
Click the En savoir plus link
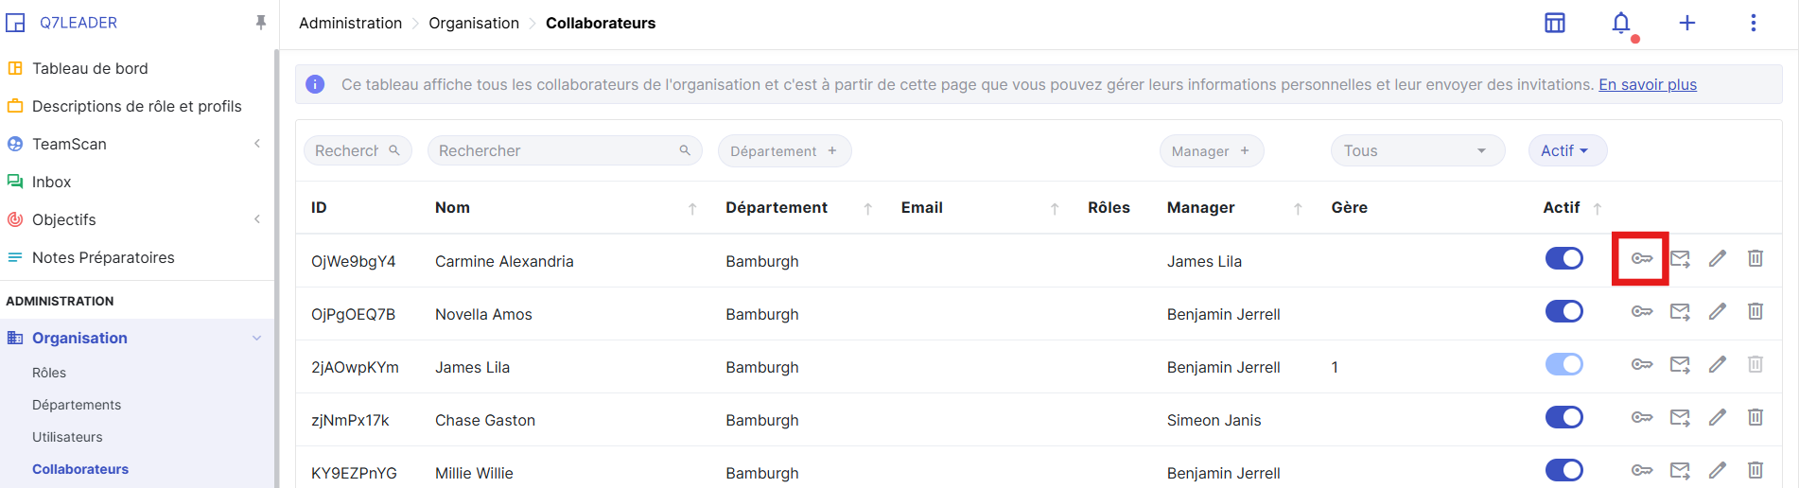1647,84
